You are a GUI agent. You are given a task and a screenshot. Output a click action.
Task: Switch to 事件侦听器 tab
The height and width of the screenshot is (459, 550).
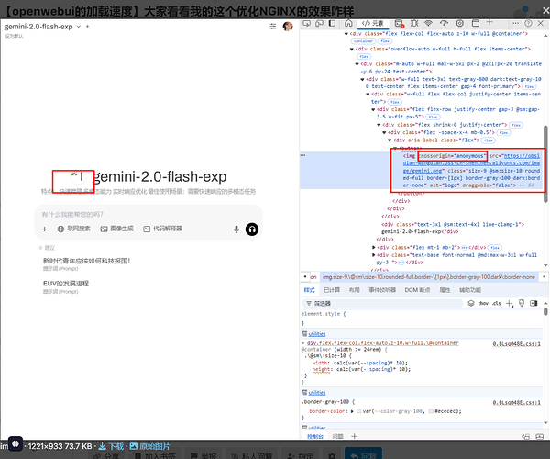coord(382,290)
